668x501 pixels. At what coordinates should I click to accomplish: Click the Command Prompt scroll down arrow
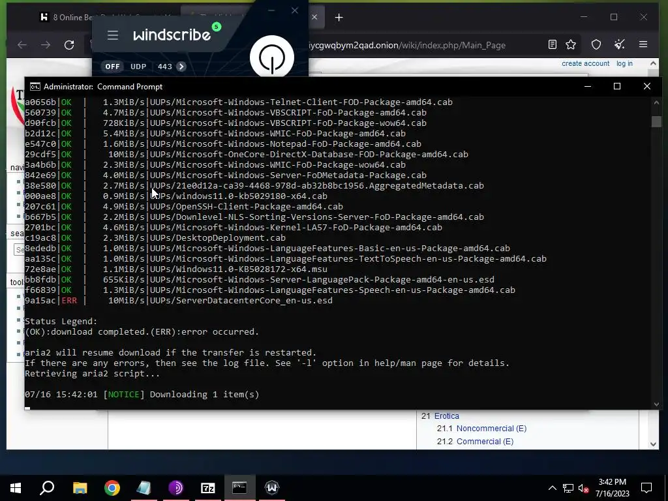pyautogui.click(x=656, y=404)
